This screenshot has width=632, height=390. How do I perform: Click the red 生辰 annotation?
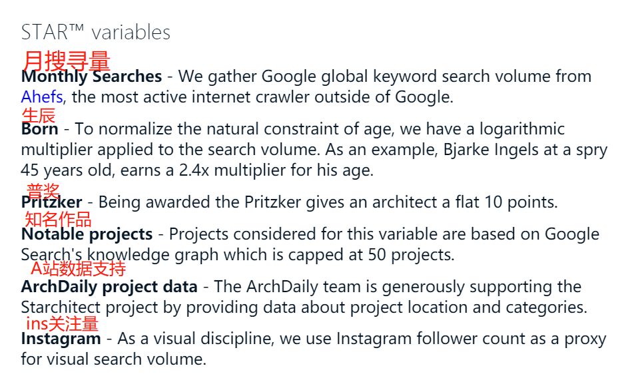pos(38,115)
